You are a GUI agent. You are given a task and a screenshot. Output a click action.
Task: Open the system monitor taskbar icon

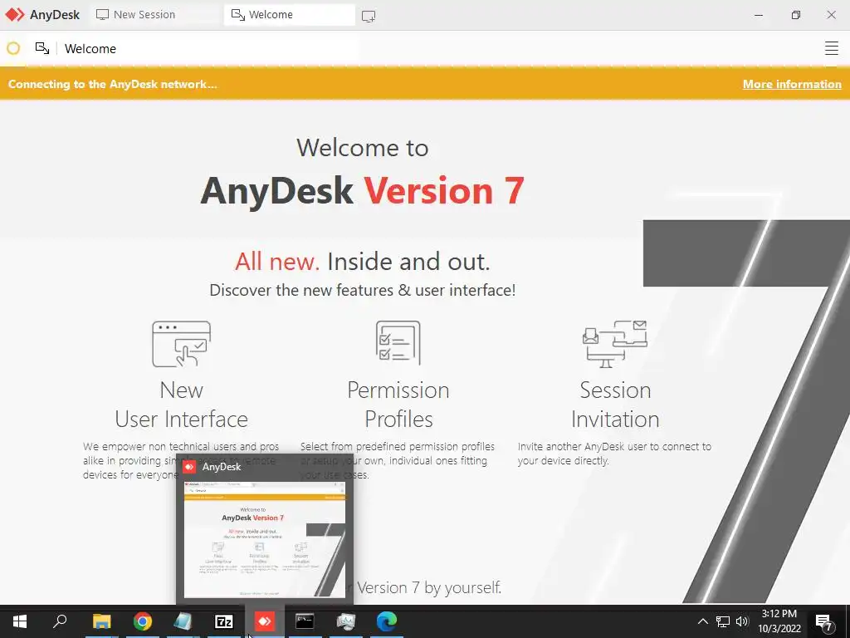tap(346, 621)
